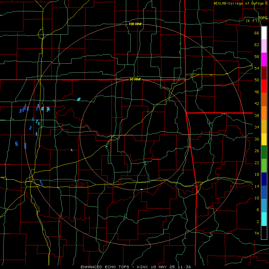This screenshot has width=269, height=269.
Task: Click the legend number 50 beside the color bar
Action: [257, 80]
